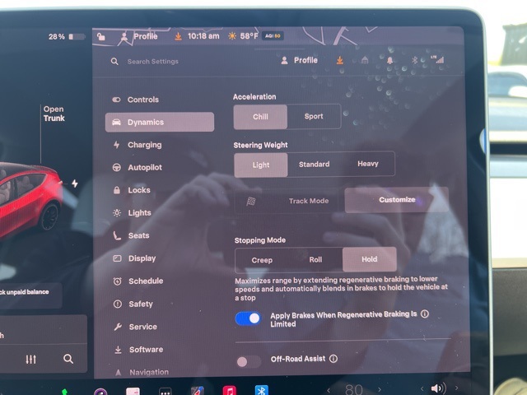The image size is (527, 395).
Task: Tap the software update download icon
Action: 339,60
